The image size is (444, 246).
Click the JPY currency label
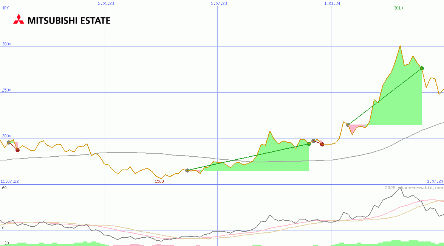pyautogui.click(x=5, y=8)
